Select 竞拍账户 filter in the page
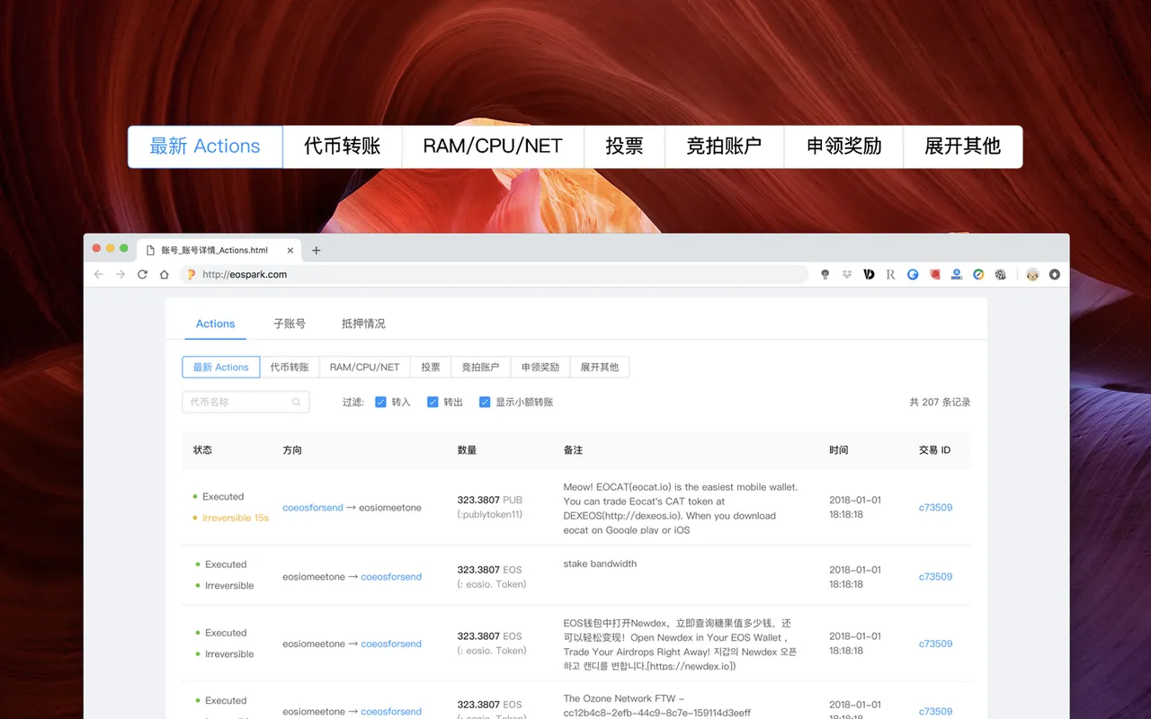This screenshot has height=719, width=1151. coord(480,367)
